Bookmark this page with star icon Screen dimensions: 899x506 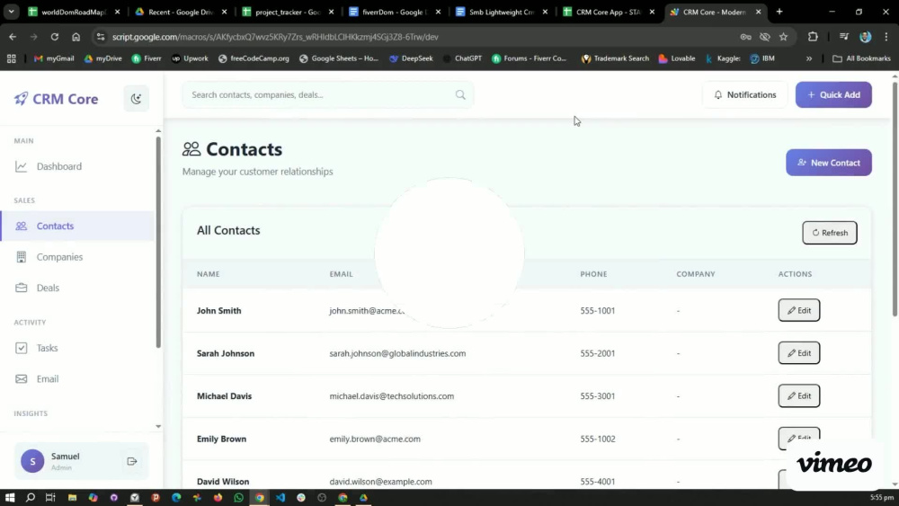point(783,37)
